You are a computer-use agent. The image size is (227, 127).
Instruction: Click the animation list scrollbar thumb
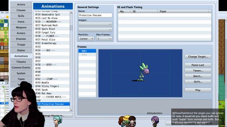[71, 28]
